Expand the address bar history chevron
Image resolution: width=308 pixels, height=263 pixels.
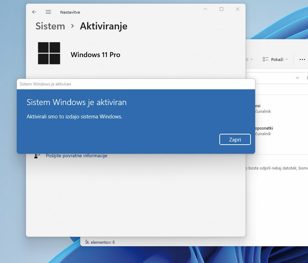pyautogui.click(x=297, y=78)
